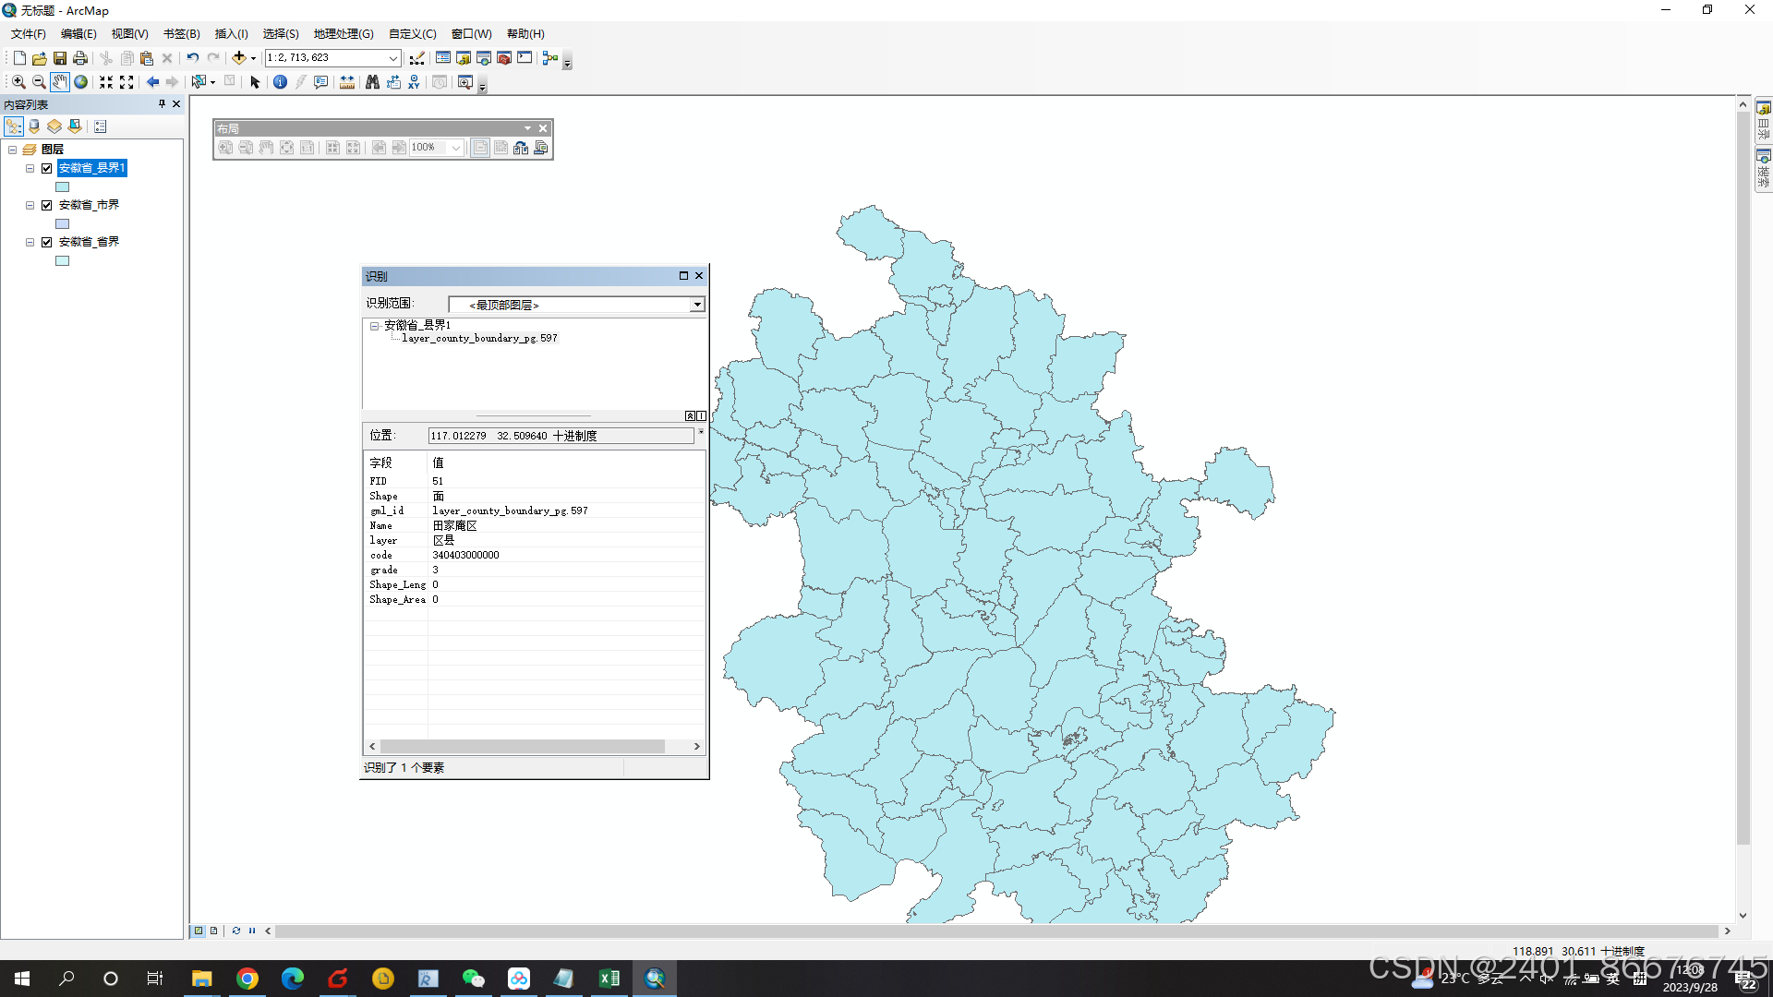Expand the 识别范围 layer dropdown
1773x997 pixels.
697,305
